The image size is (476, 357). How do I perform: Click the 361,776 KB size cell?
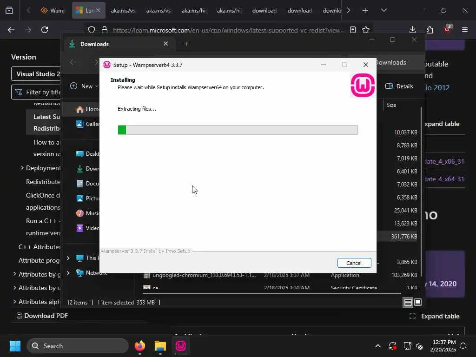click(404, 236)
